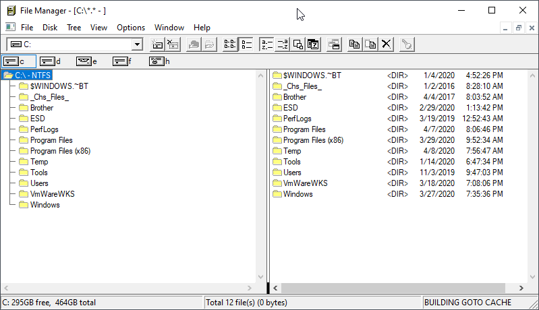Select drive d in the drive bar
This screenshot has width=539, height=310.
(x=50, y=61)
